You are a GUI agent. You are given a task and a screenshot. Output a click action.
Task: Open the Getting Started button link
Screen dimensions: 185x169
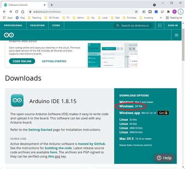pyautogui.click(x=54, y=61)
